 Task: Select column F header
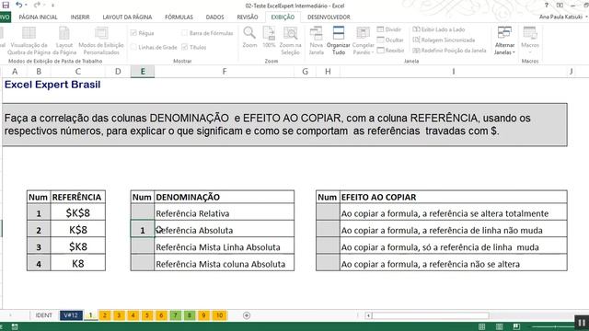click(x=225, y=72)
